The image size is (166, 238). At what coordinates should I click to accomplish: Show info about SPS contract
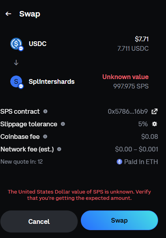click(x=45, y=111)
